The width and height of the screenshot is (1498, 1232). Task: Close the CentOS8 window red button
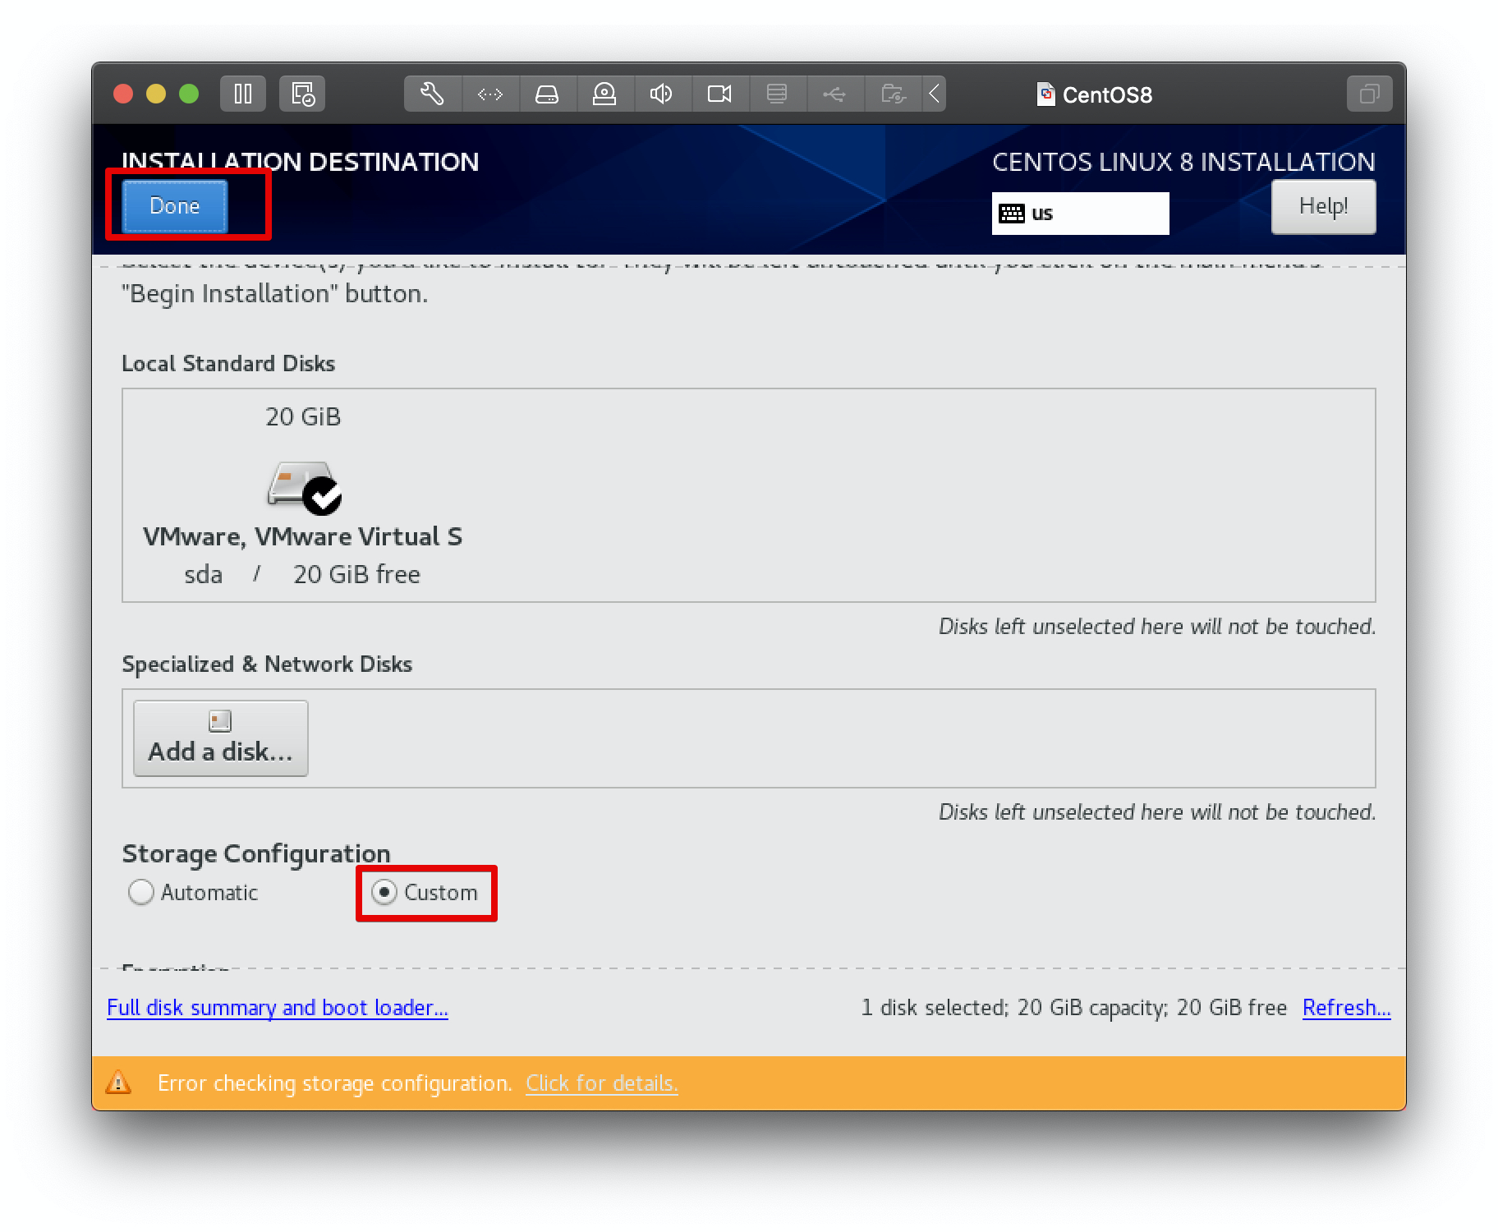pyautogui.click(x=123, y=94)
